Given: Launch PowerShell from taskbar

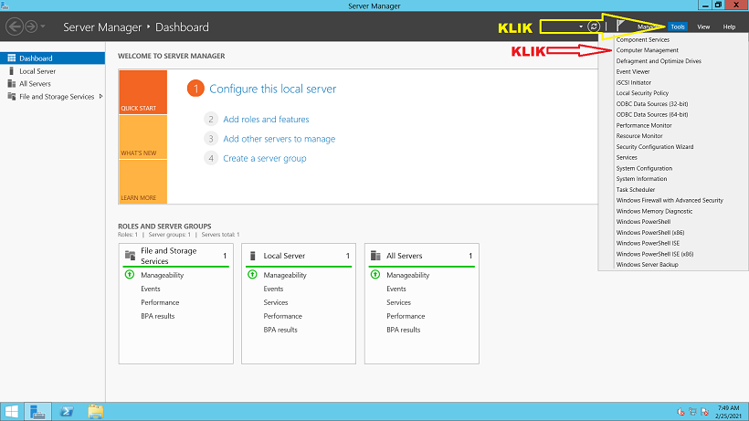Looking at the screenshot, I should pyautogui.click(x=67, y=412).
